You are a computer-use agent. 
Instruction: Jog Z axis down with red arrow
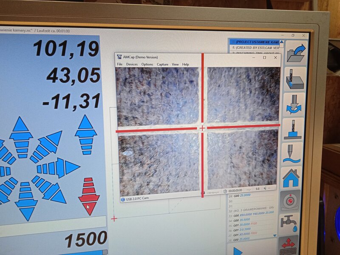[89, 196]
